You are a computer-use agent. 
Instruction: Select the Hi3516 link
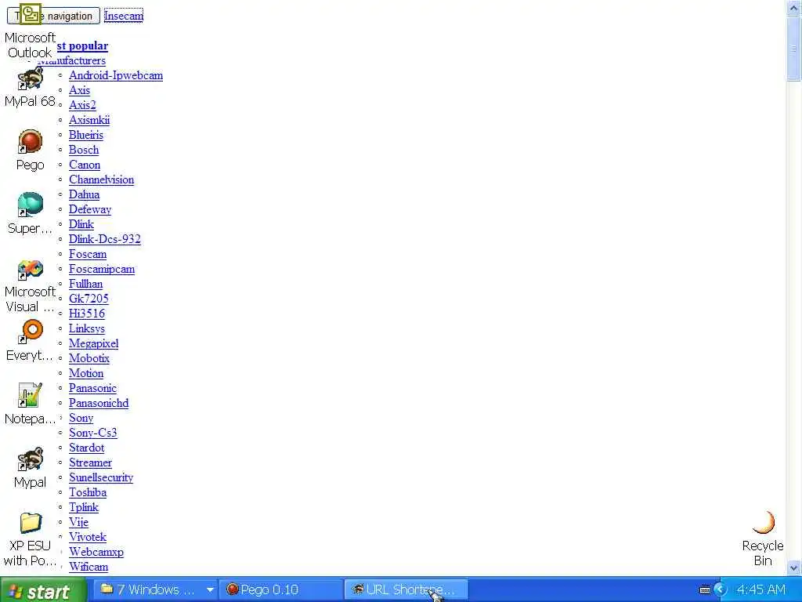click(x=87, y=314)
